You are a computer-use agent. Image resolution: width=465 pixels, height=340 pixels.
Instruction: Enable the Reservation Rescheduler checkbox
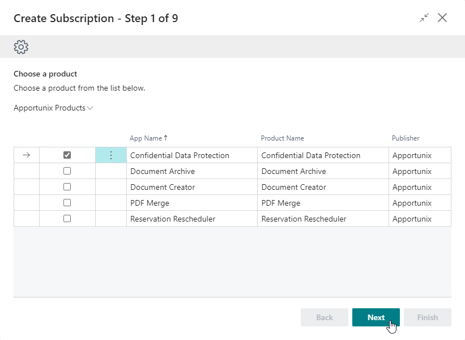coord(67,219)
